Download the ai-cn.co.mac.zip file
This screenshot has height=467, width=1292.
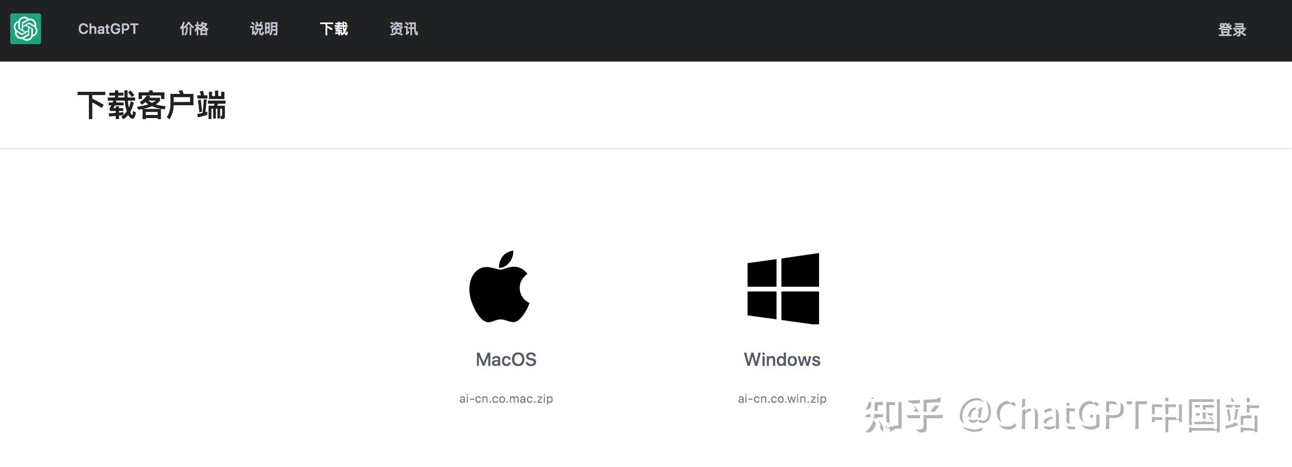tap(506, 399)
